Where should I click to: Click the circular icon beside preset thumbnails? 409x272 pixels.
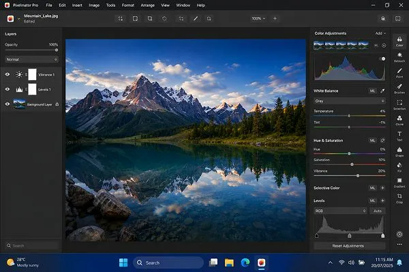point(384,46)
